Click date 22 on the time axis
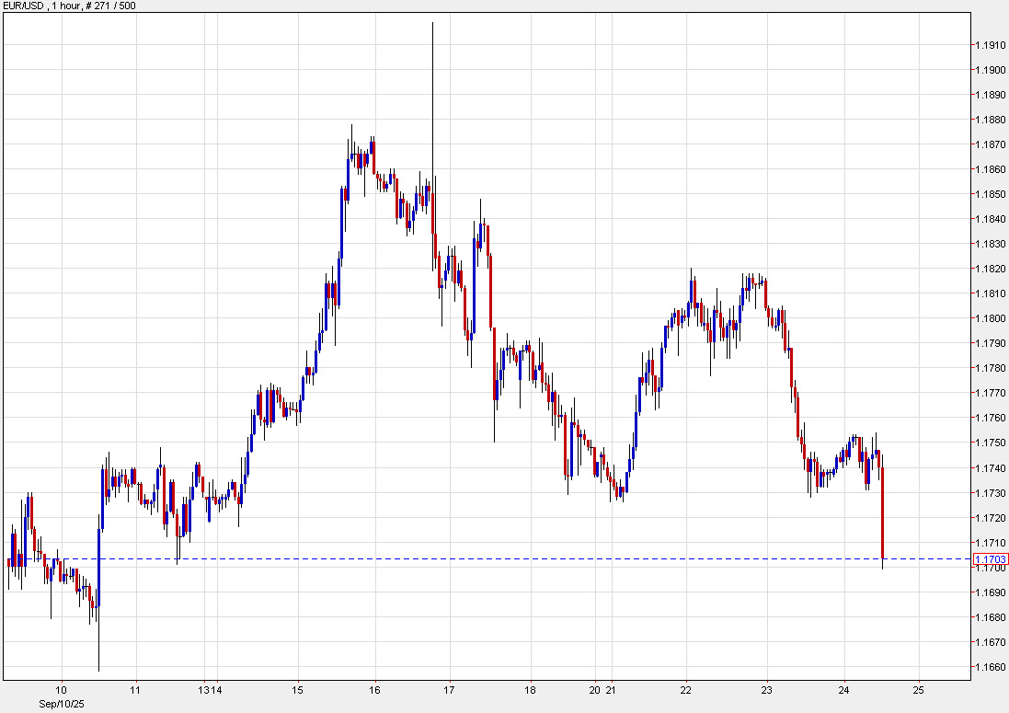1009x713 pixels. tap(686, 690)
